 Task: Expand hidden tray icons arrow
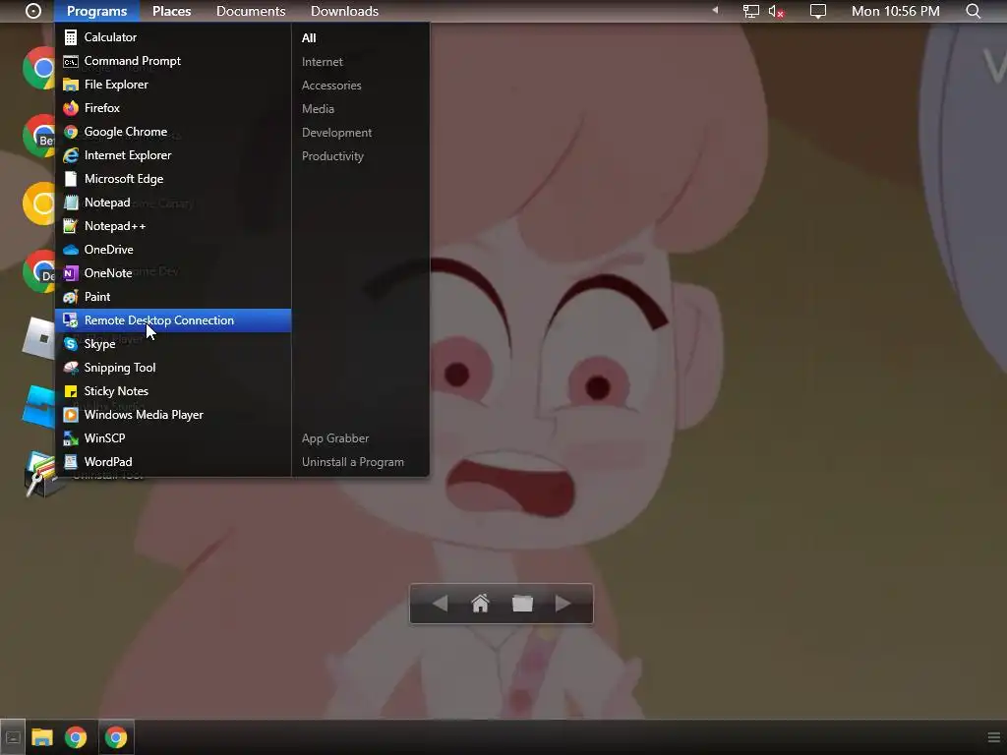coord(715,10)
